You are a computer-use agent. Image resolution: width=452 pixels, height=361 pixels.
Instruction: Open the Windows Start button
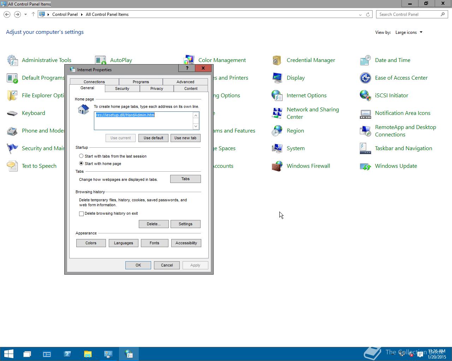(x=9, y=354)
